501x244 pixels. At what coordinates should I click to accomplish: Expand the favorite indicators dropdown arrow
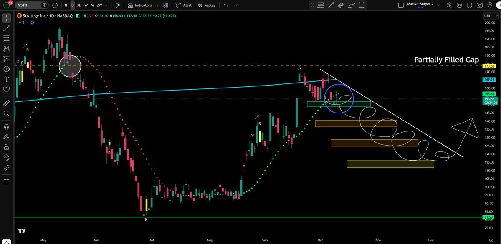pos(157,5)
